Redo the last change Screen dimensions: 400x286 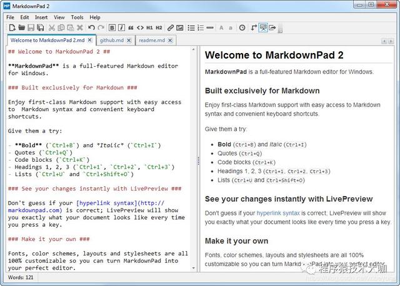coord(101,27)
